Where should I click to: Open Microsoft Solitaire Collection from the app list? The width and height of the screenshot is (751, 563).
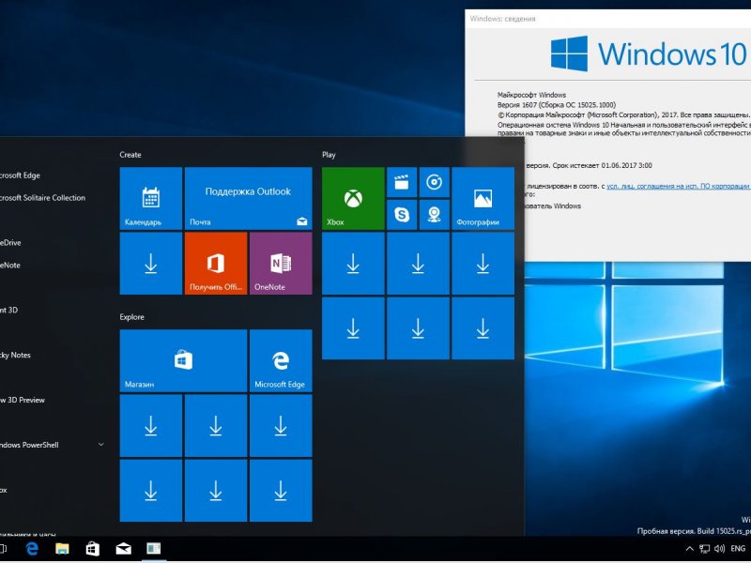click(42, 198)
